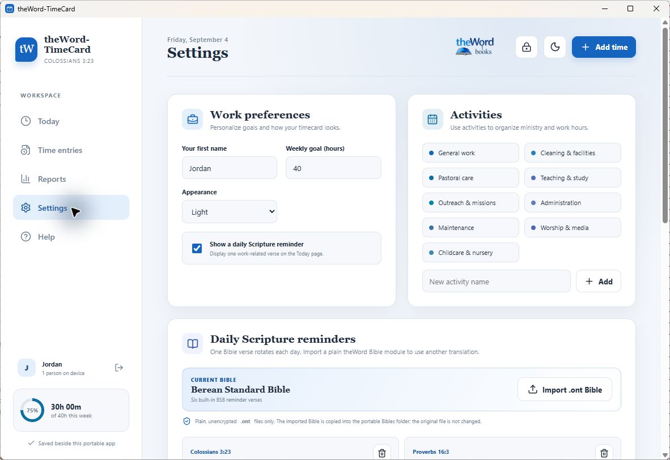The width and height of the screenshot is (670, 460).
Task: Click the Settings page heading
Action: 197,53
